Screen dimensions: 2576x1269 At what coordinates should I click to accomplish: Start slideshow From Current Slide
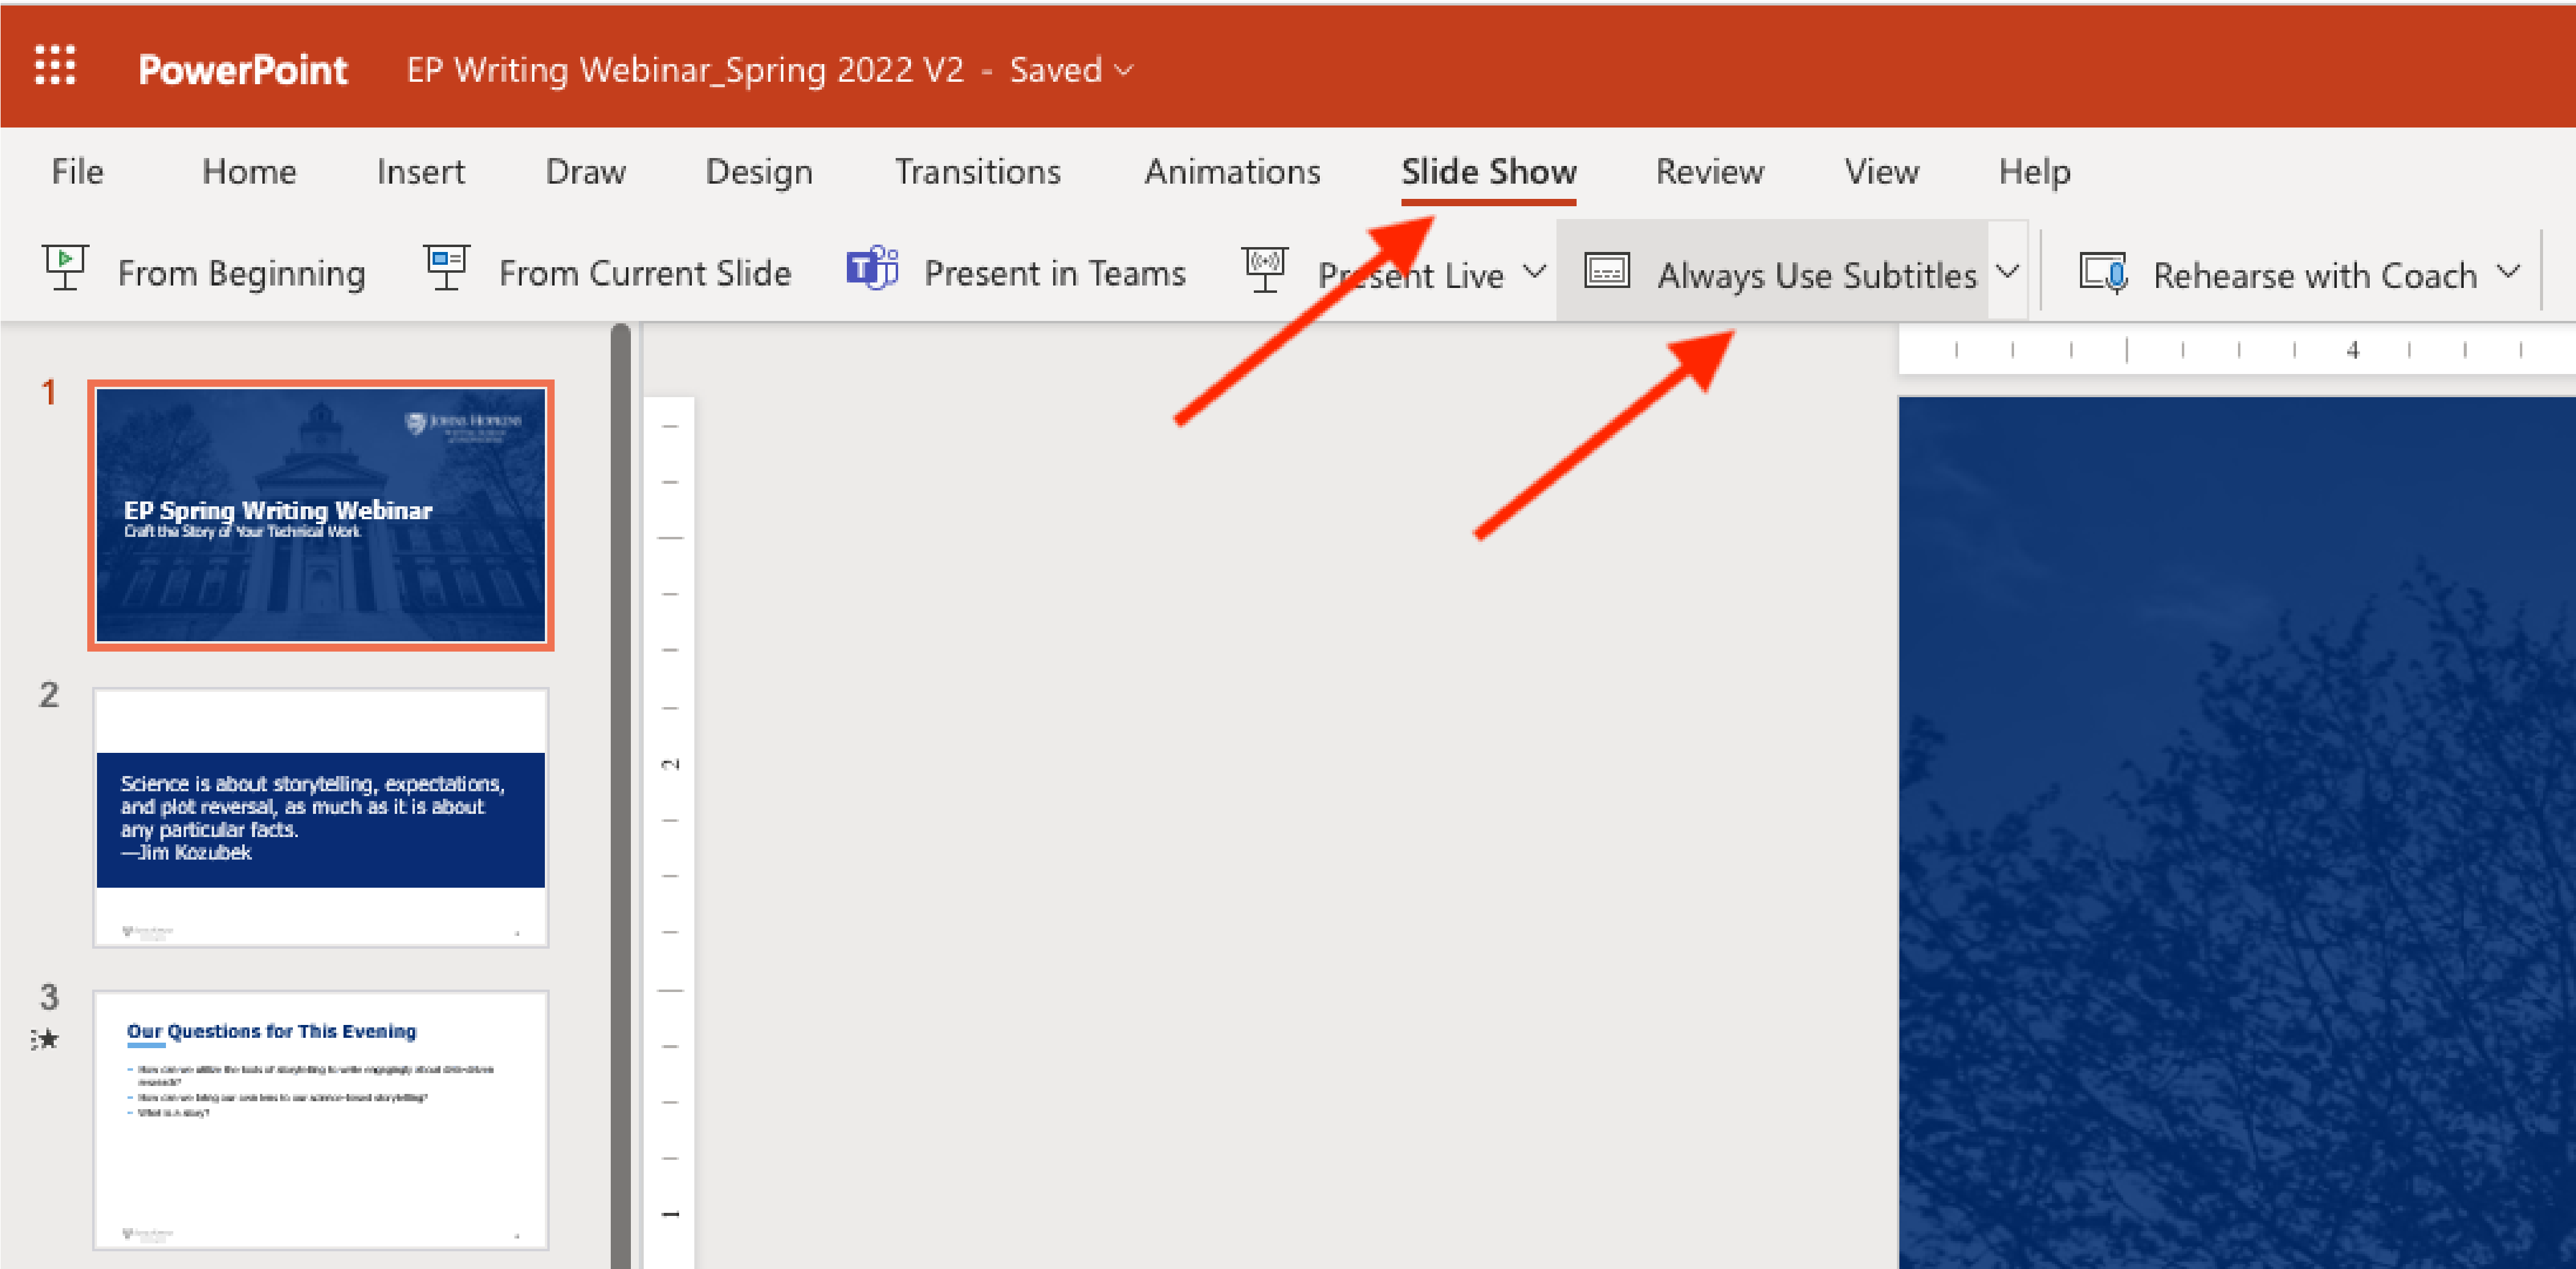tap(645, 273)
